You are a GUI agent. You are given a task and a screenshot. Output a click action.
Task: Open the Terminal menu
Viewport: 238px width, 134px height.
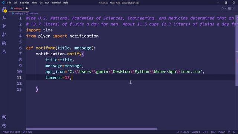pos(56,3)
